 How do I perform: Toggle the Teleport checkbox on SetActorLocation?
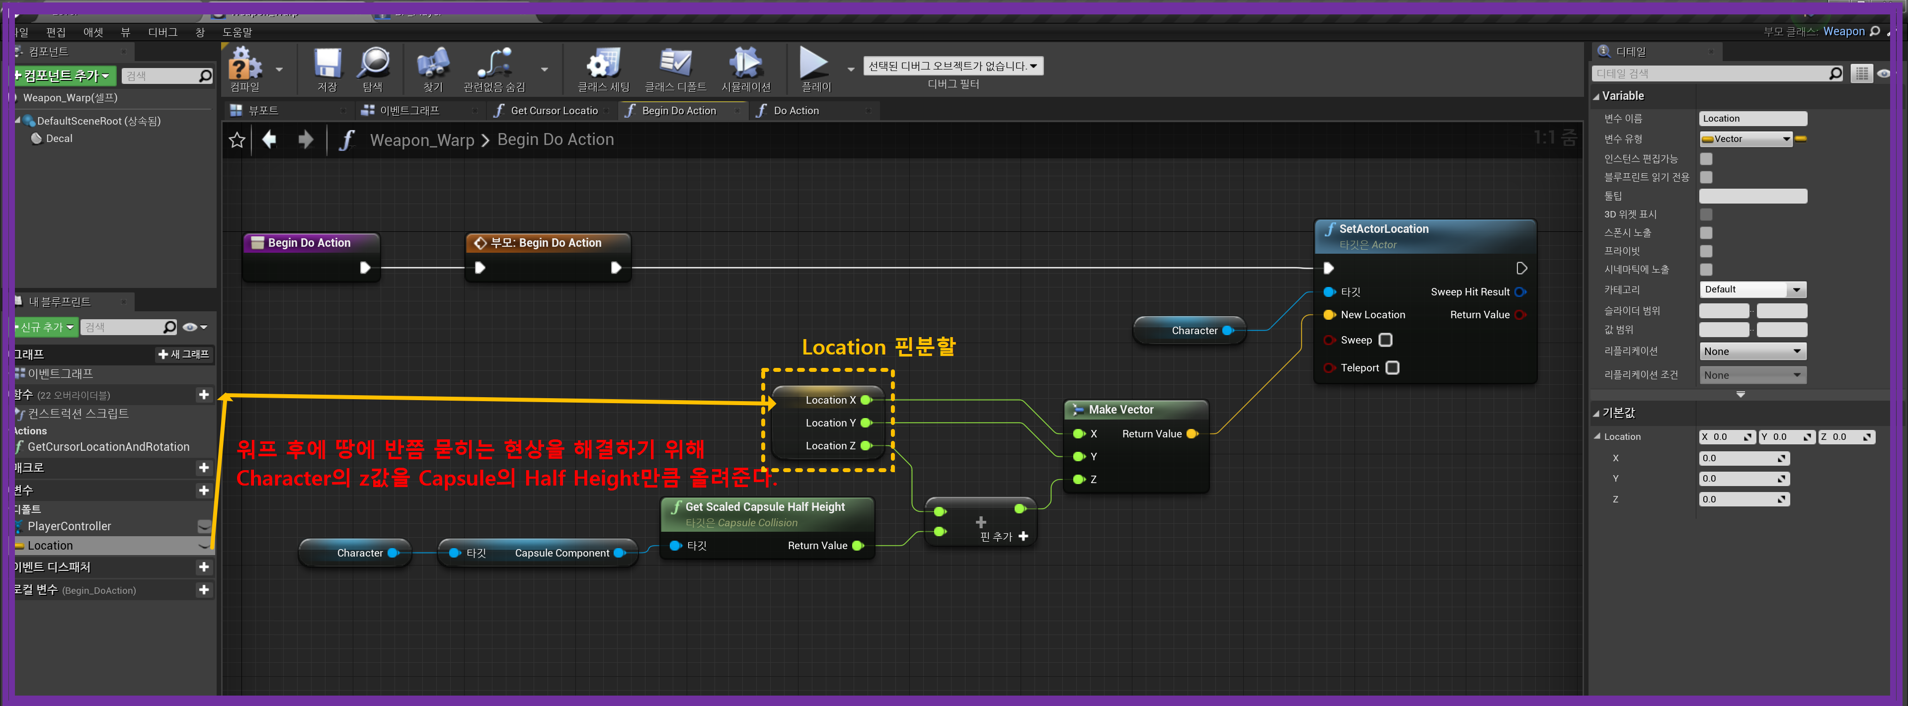coord(1392,368)
